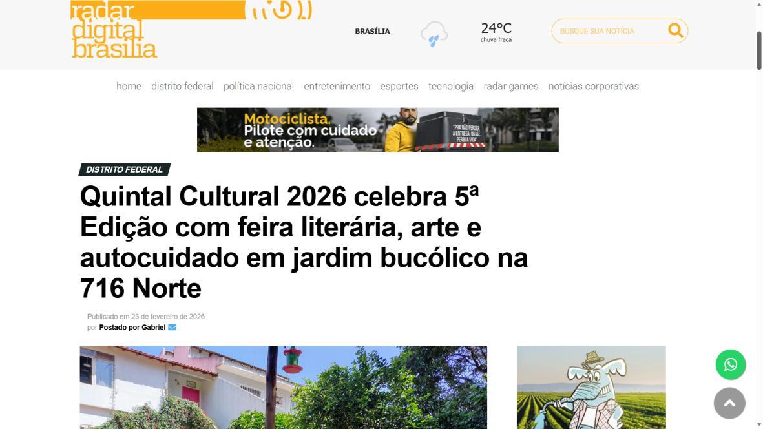
Task: Open esportes menu item
Action: (x=399, y=86)
